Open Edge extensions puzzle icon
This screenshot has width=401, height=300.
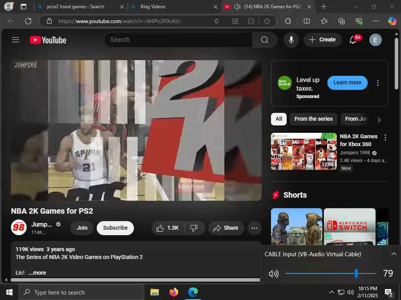(x=288, y=21)
